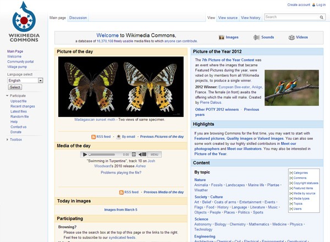Screen dimensions: 330x242
Task: Click the Coats of arms link
Action: pyautogui.click(x=225, y=202)
